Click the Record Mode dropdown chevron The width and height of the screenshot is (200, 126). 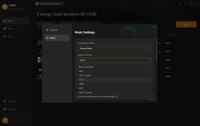coord(149,48)
